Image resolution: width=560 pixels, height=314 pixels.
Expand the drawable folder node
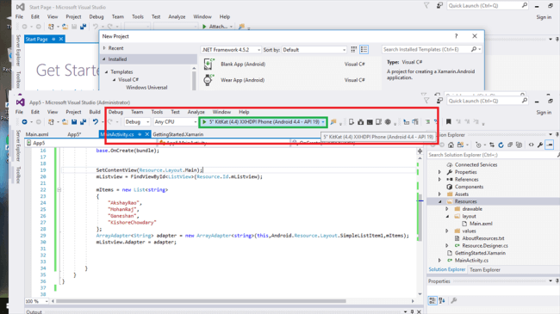coord(447,209)
